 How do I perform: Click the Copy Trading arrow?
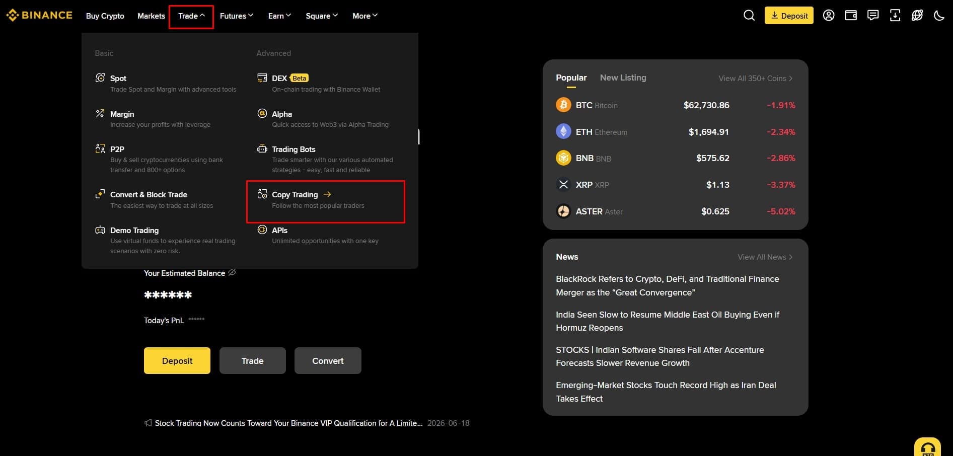327,194
